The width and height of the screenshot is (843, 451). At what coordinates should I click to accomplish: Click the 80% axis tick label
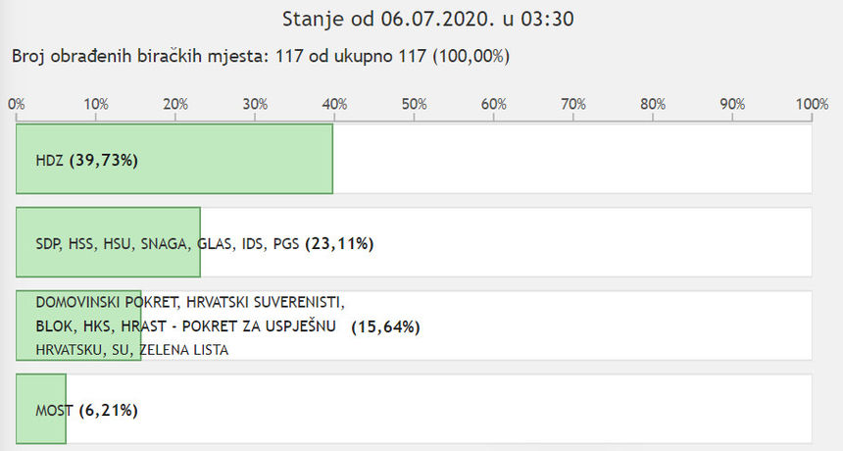point(653,104)
